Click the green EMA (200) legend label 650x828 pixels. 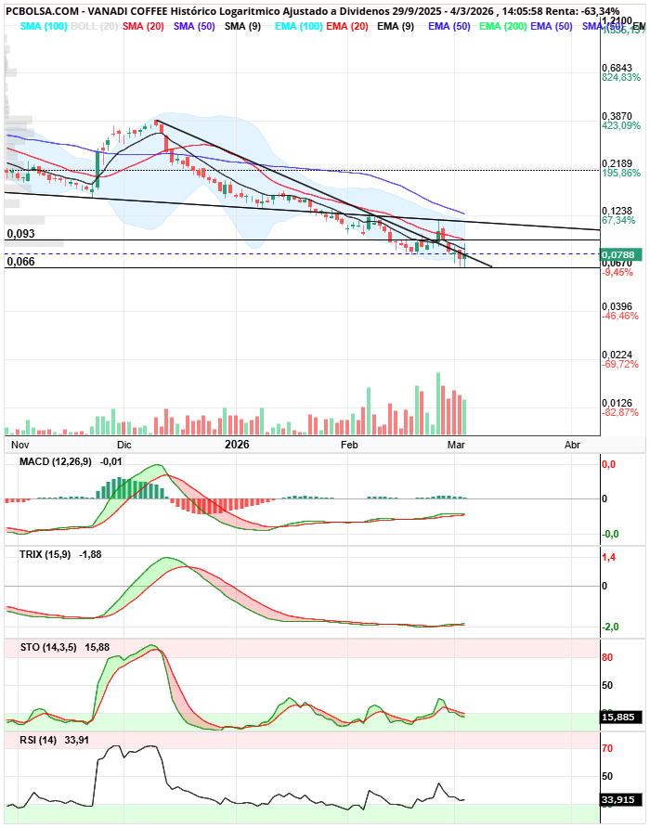503,26
